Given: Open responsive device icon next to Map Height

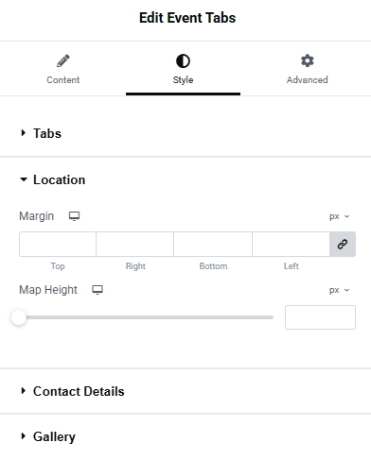Looking at the screenshot, I should coord(97,290).
